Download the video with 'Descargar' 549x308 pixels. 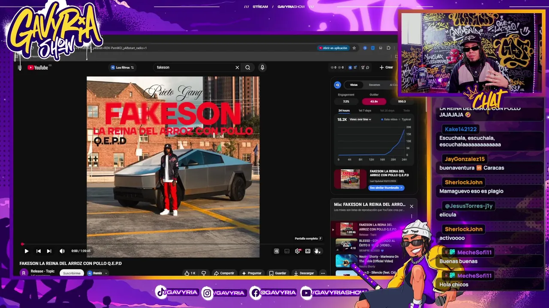[304, 273]
